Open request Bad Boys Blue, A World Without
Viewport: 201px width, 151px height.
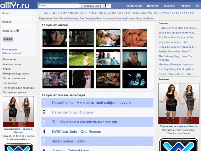[x=177, y=69]
